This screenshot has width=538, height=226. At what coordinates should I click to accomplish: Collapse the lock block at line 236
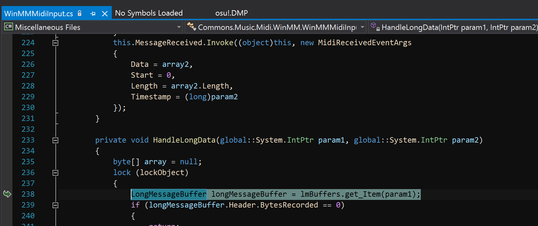coord(55,173)
